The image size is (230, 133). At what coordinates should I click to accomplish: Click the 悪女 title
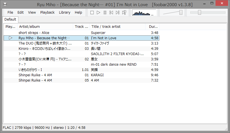point(94,59)
